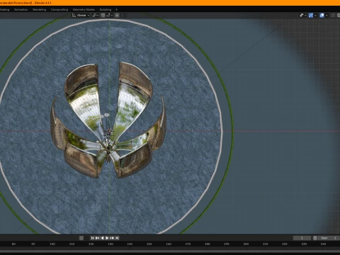Viewport: 340px width, 255px height.
Task: Open proportional editing falloff dropdown
Action: pos(124,16)
